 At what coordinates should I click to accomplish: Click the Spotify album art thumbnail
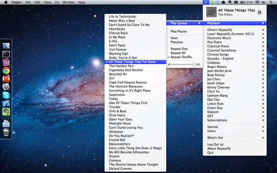[212, 12]
